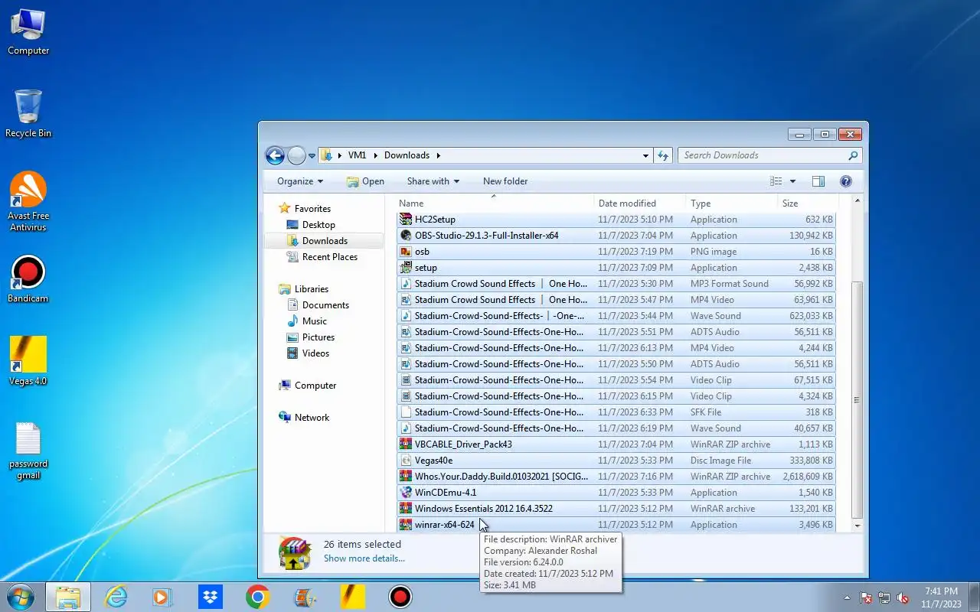The height and width of the screenshot is (612, 980).
Task: Click the file list scroll up arrow
Action: pos(857,201)
